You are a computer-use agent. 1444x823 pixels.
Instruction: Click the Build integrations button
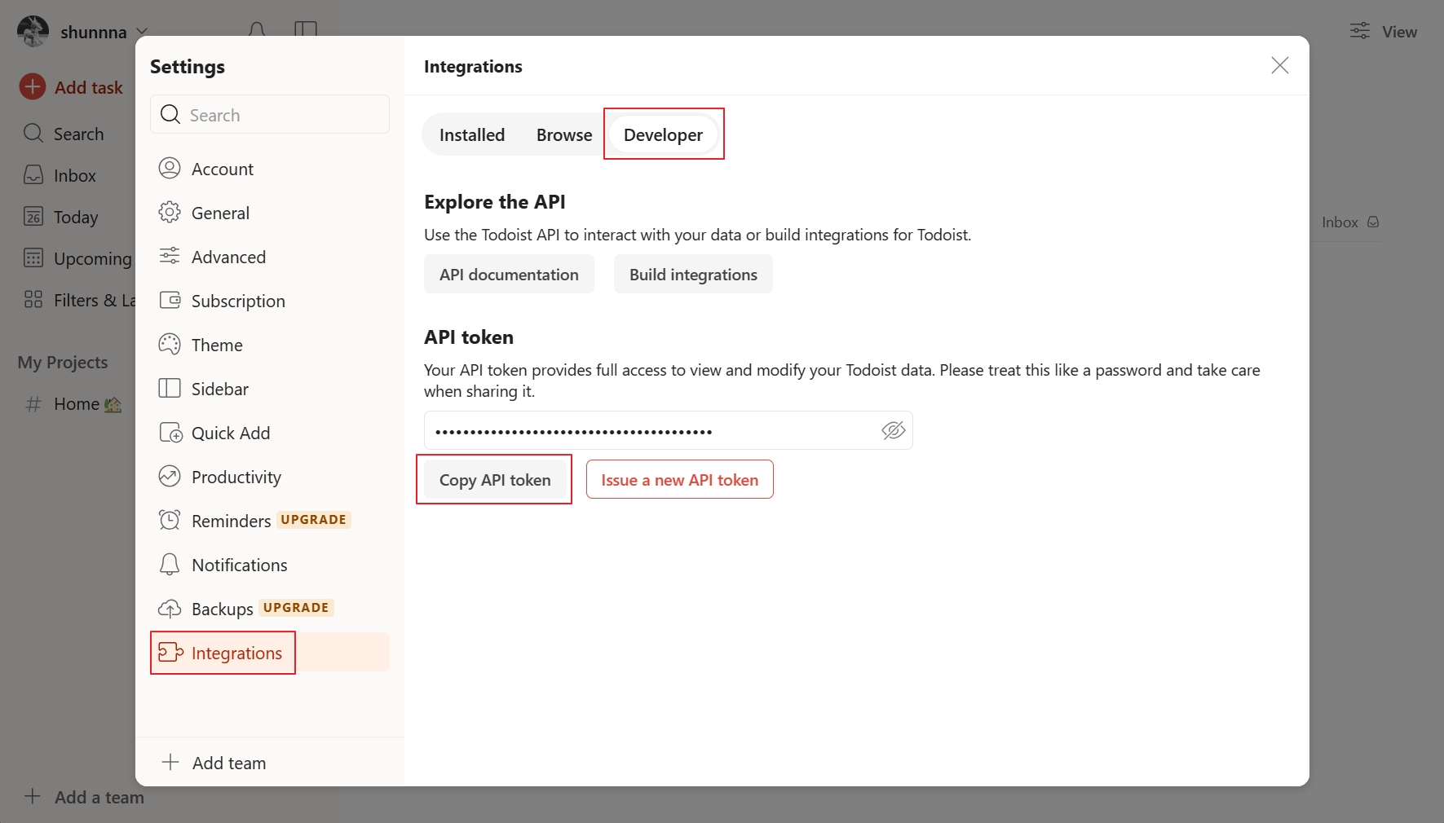tap(693, 275)
